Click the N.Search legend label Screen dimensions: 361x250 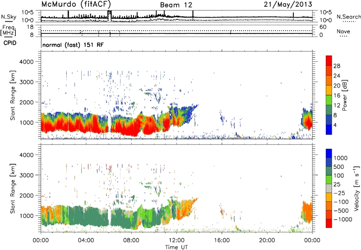[x=348, y=17]
